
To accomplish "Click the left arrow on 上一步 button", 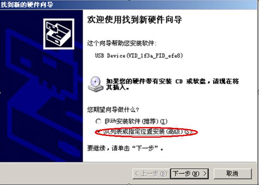I will [x=137, y=173].
